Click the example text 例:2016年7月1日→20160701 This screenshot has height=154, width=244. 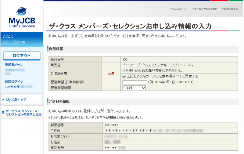pos(171,82)
